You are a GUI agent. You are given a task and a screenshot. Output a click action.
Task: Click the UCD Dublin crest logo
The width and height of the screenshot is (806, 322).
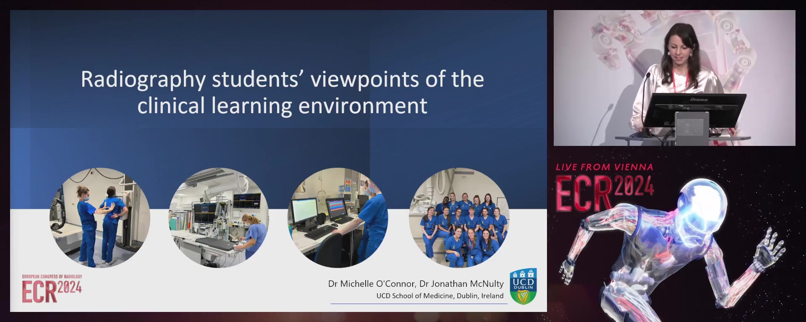523,286
